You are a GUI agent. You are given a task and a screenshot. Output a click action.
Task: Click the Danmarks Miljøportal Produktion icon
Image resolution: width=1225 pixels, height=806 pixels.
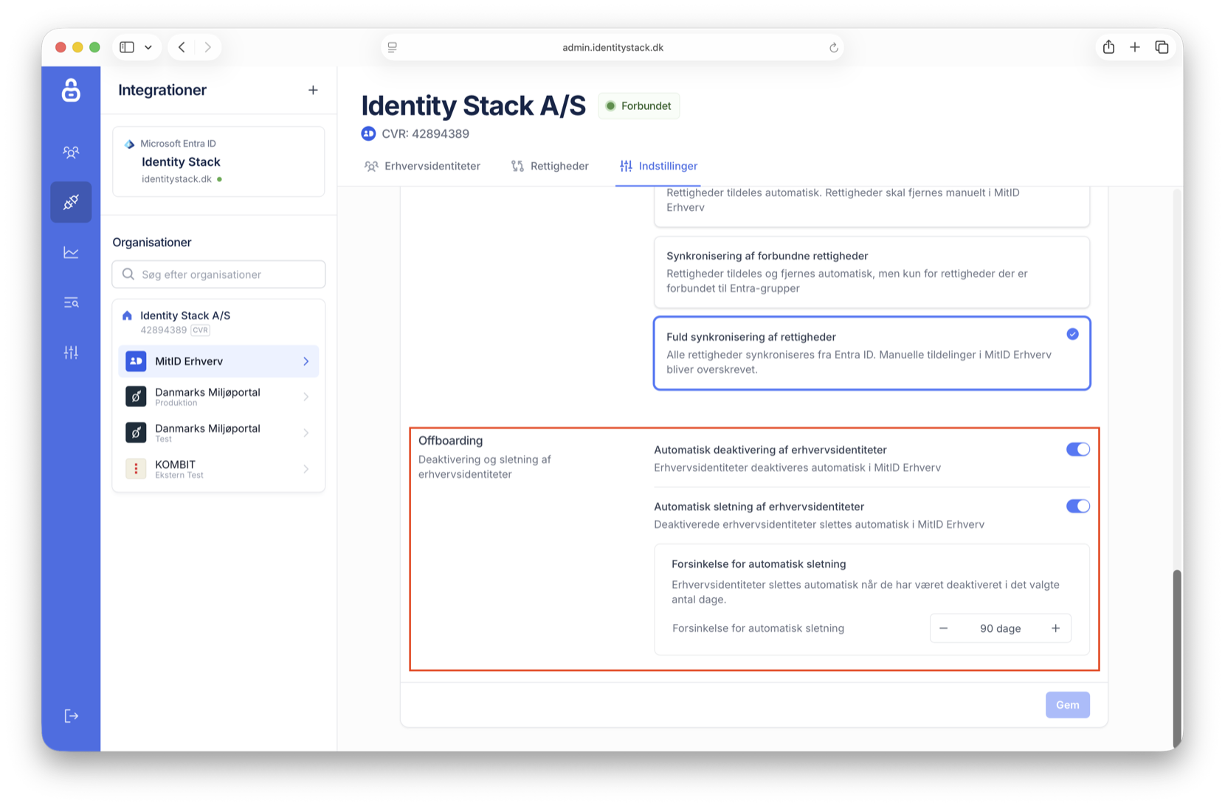click(136, 397)
